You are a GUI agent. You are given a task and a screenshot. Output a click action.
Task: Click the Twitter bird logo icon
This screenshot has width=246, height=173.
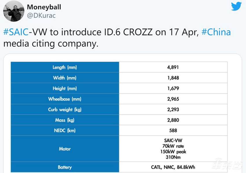(236, 6)
